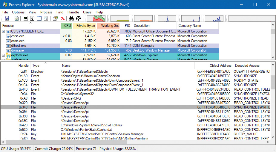Image resolution: width=276 pixels, height=152 pixels.
Task: Click the crosshair Find Window's Process icon
Action: (x=78, y=18)
